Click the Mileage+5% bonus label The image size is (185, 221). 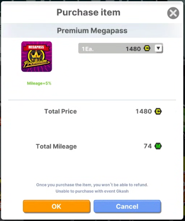pos(39,83)
